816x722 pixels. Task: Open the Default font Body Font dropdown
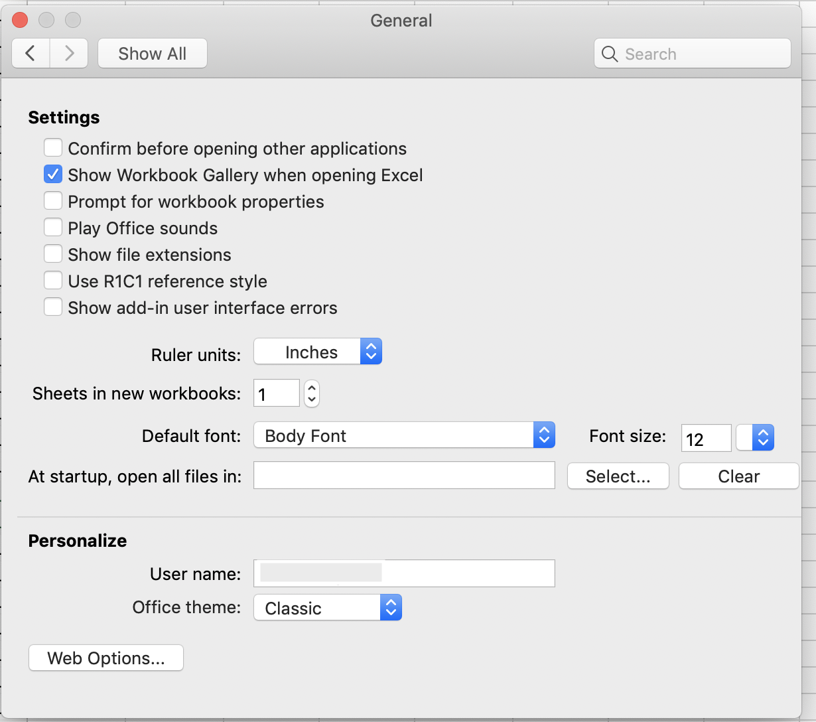pos(404,435)
